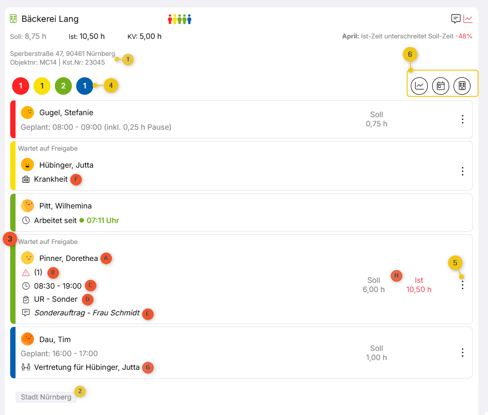Image resolution: width=488 pixels, height=415 pixels.
Task: Open the three-dot menu for Gugel, Stefanie
Action: (462, 119)
